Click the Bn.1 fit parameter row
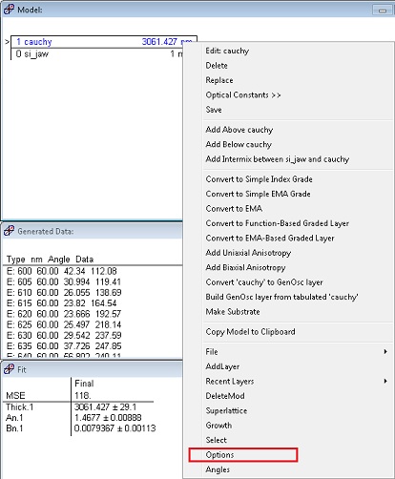 point(81,428)
